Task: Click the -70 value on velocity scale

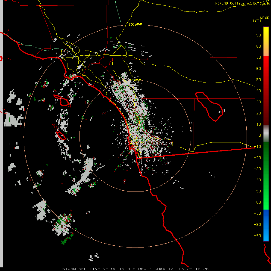Action: pyautogui.click(x=257, y=213)
